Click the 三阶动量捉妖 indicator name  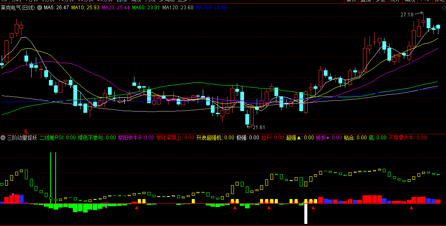(x=22, y=138)
